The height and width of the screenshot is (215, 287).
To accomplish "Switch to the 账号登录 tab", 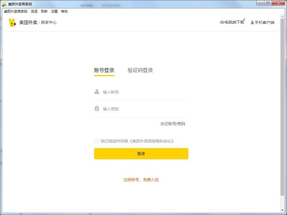I will coord(104,70).
